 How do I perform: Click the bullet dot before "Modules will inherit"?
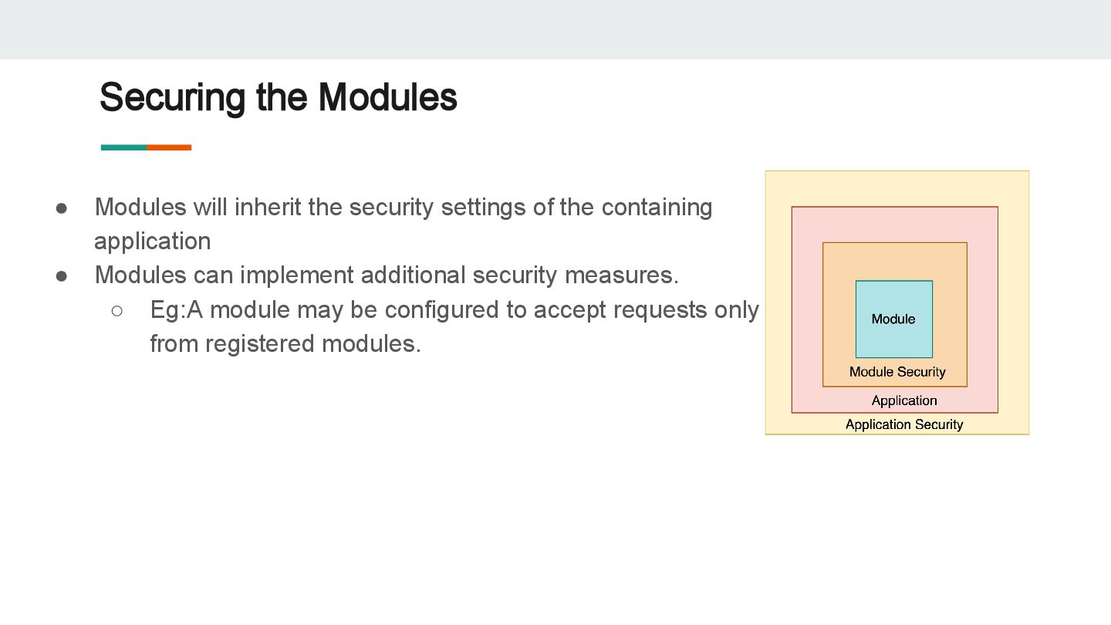(62, 208)
